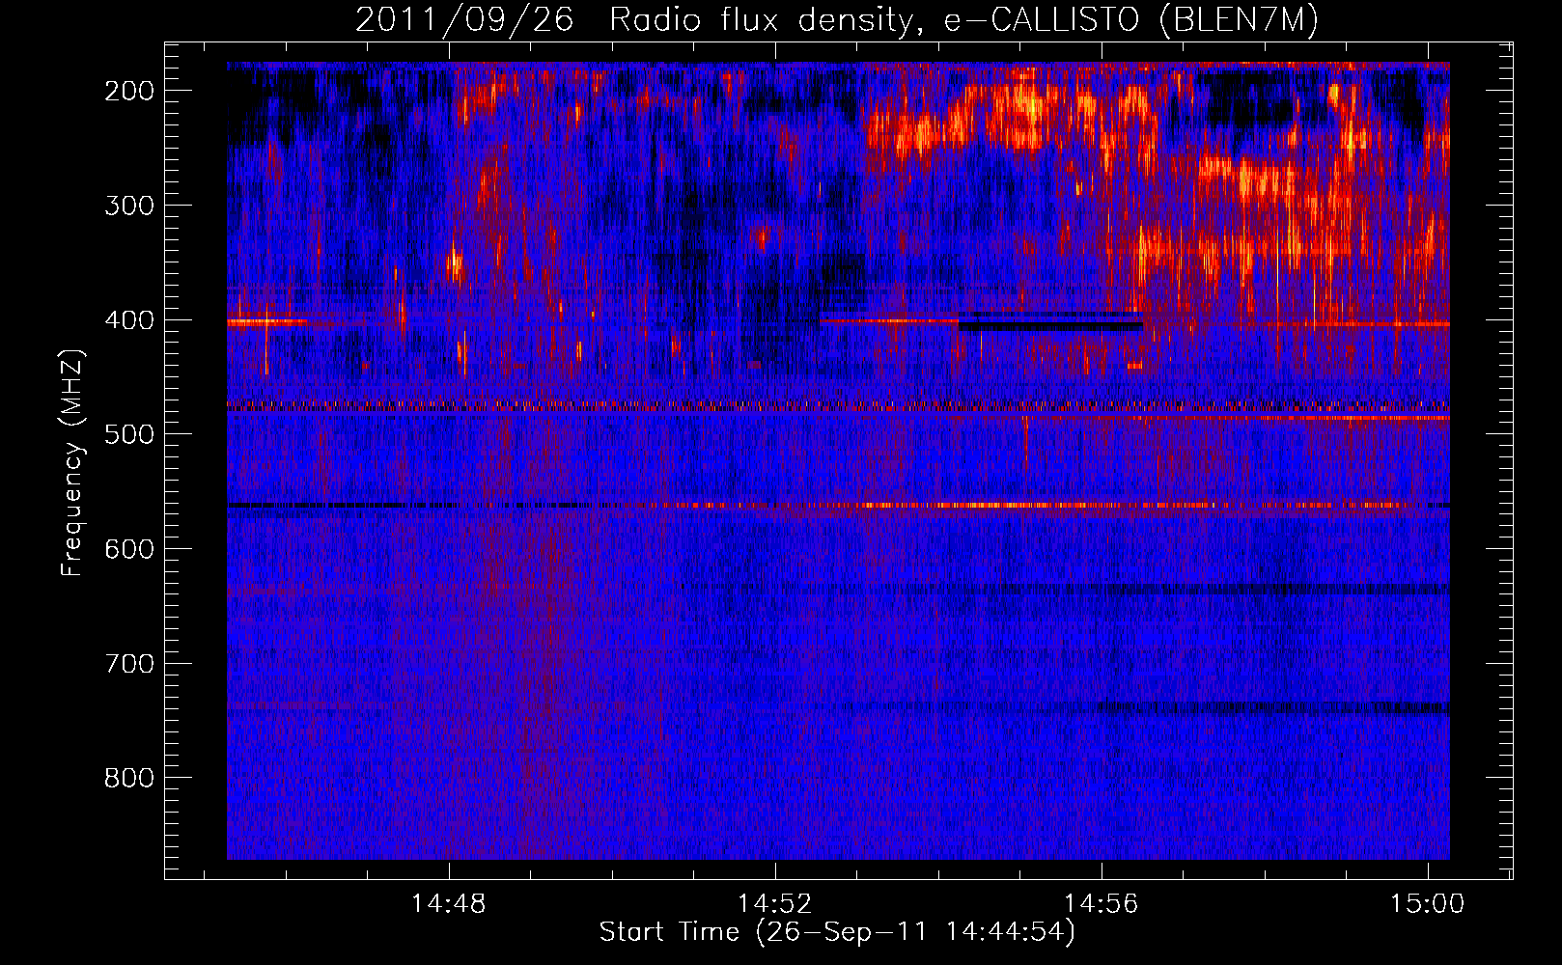The width and height of the screenshot is (1562, 965).
Task: Click the 'Frequency (MHZ)' axis label
Action: pos(72,463)
